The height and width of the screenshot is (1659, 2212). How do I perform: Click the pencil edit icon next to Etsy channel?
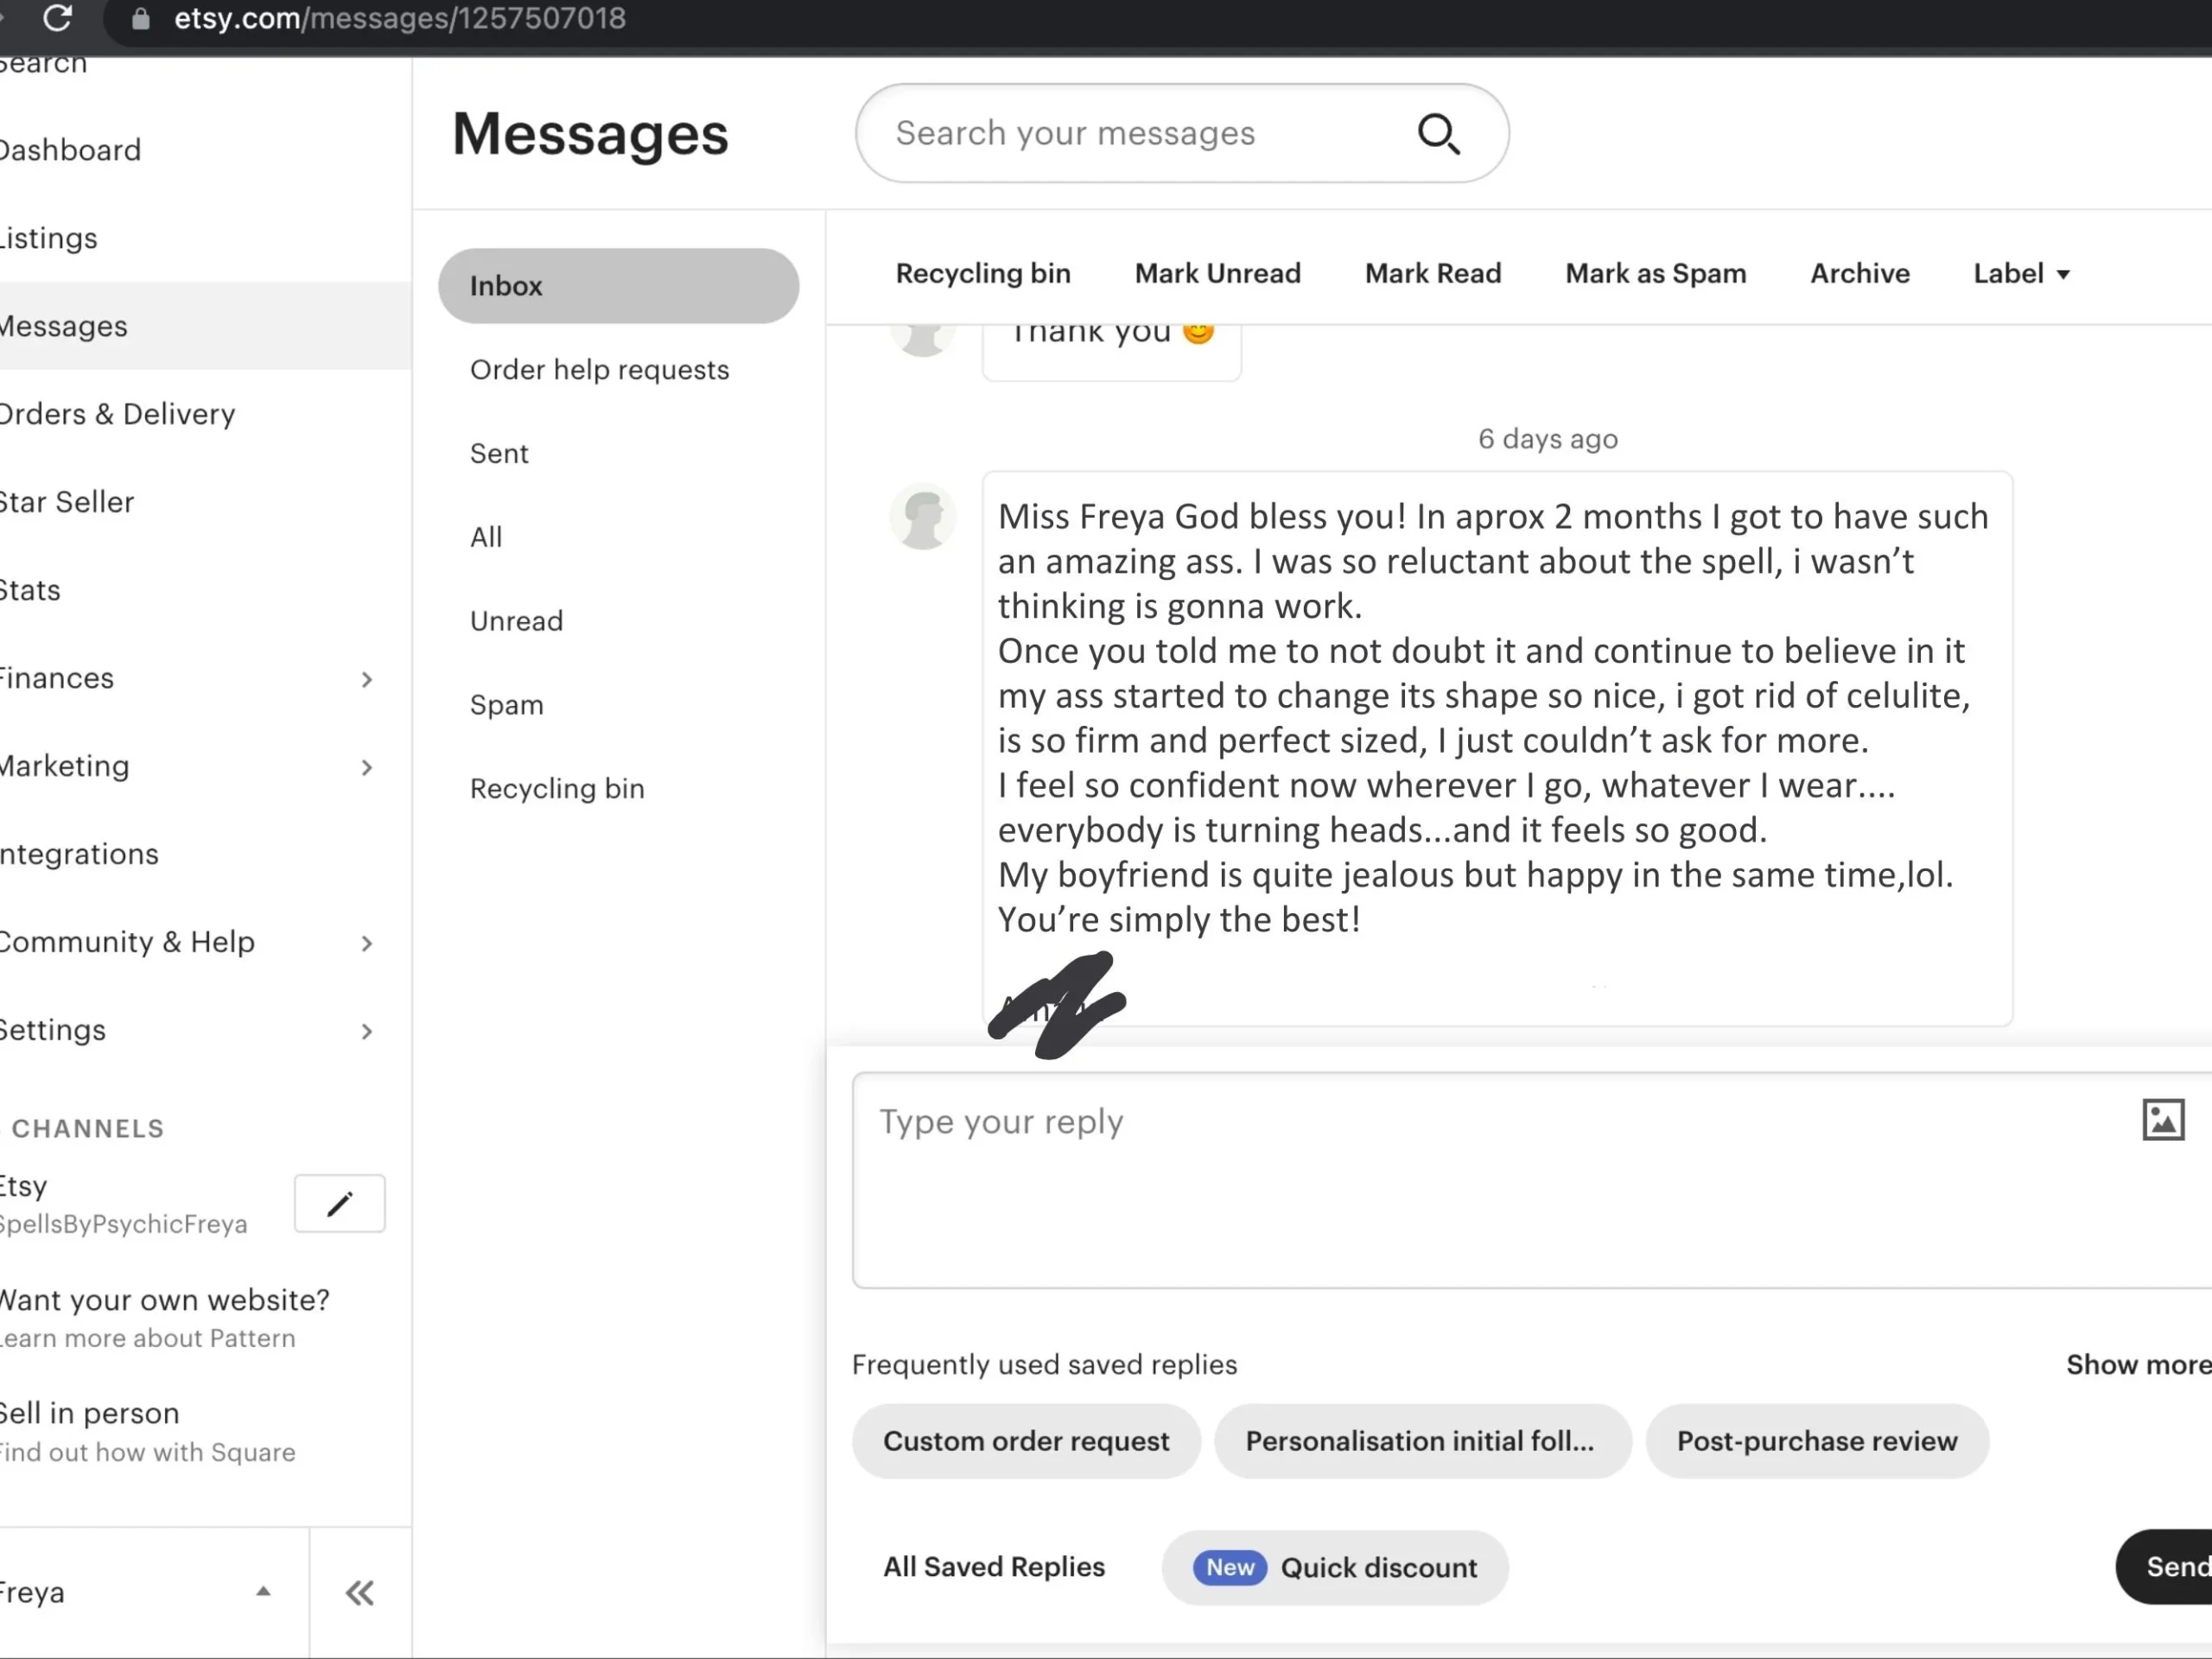340,1203
